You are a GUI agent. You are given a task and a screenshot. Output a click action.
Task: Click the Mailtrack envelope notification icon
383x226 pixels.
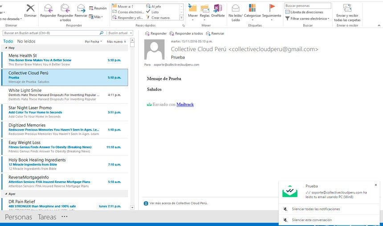click(289, 191)
